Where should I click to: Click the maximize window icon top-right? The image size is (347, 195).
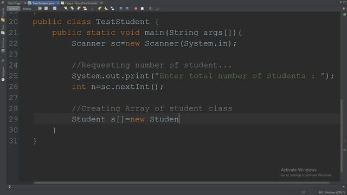(x=345, y=2)
